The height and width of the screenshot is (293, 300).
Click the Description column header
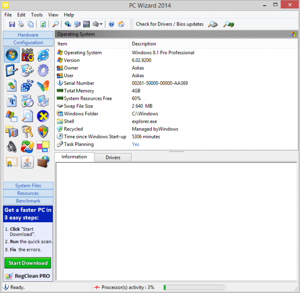tap(214, 44)
